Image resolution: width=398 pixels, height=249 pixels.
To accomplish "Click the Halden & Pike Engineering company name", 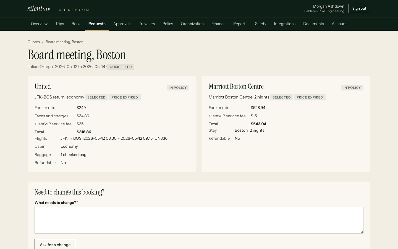I will (324, 11).
